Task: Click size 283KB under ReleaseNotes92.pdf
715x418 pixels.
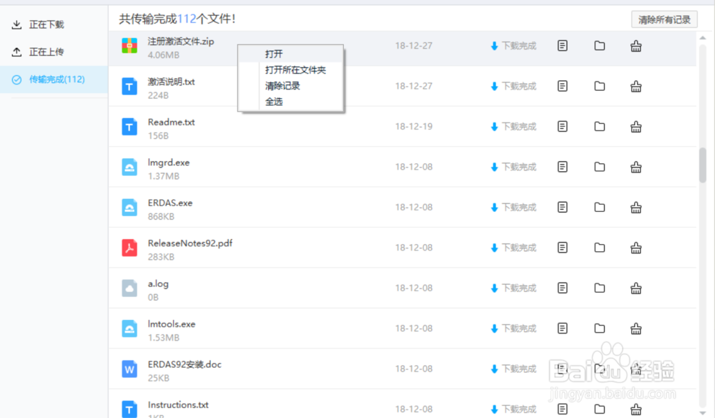Action: click(x=160, y=257)
